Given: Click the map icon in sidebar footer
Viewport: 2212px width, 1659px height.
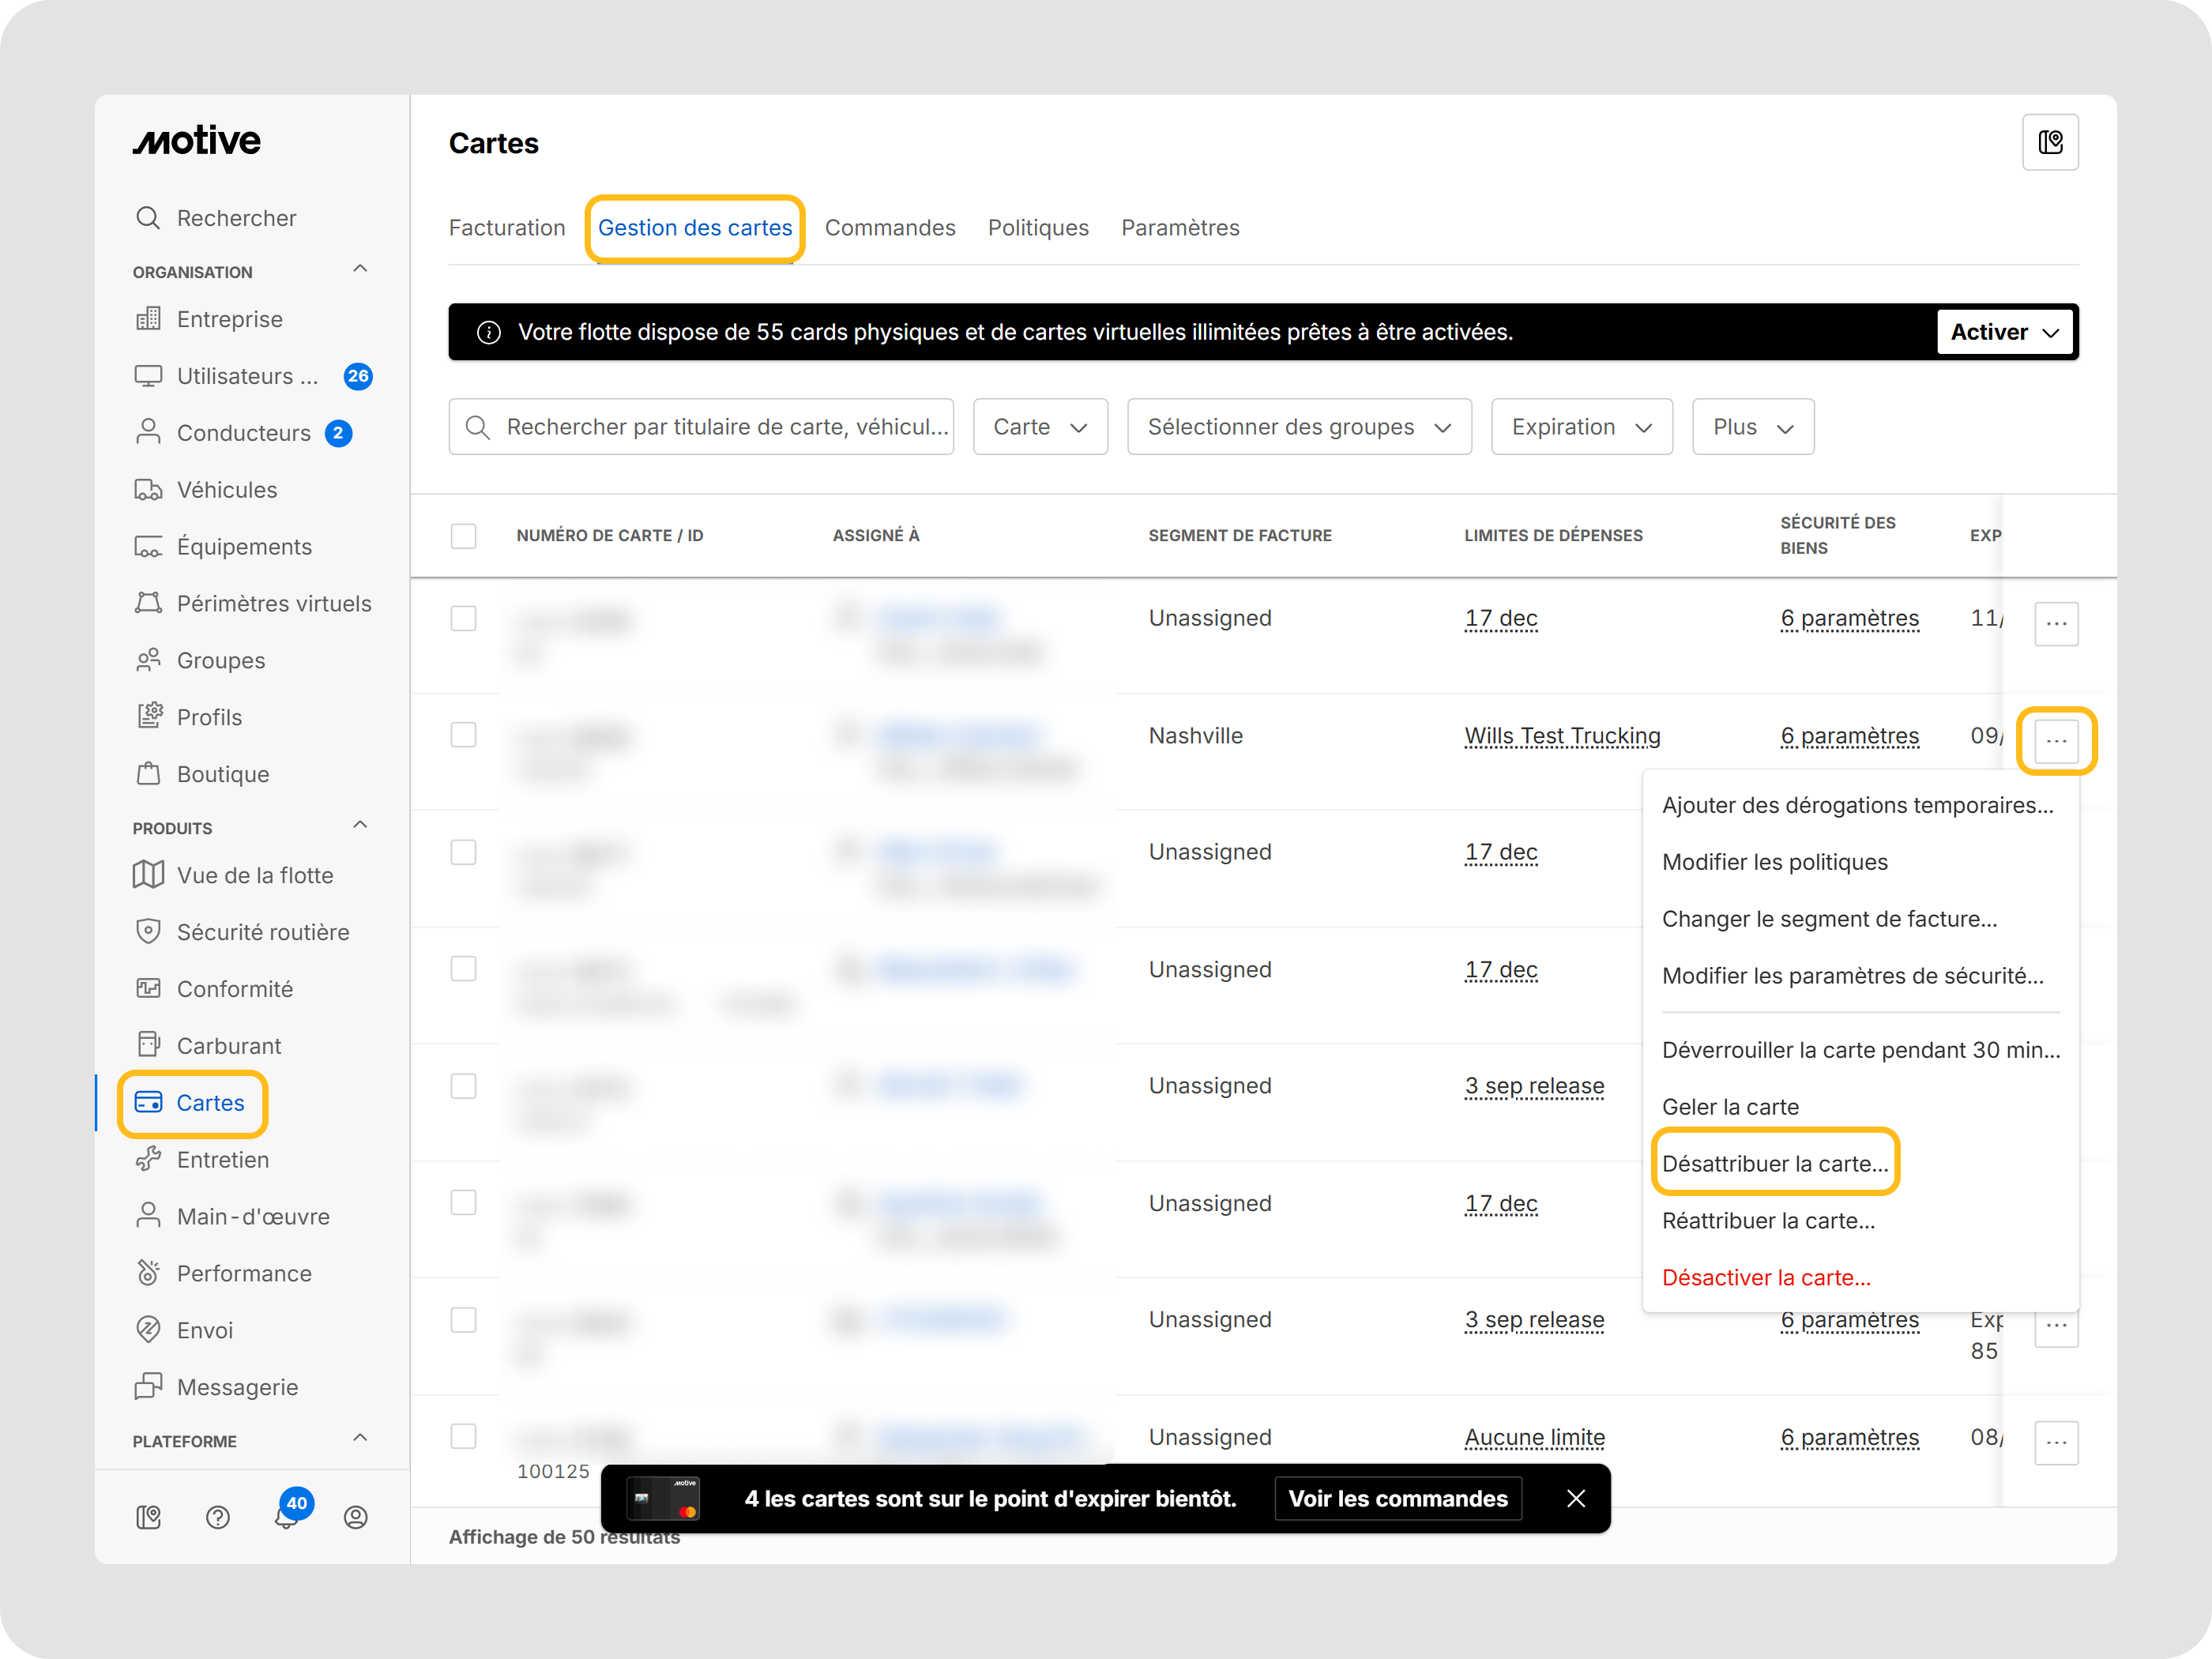Looking at the screenshot, I should (x=149, y=1518).
